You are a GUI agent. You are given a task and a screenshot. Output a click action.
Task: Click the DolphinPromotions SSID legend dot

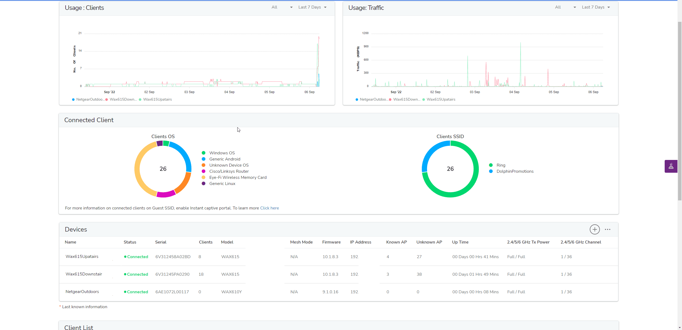click(491, 171)
